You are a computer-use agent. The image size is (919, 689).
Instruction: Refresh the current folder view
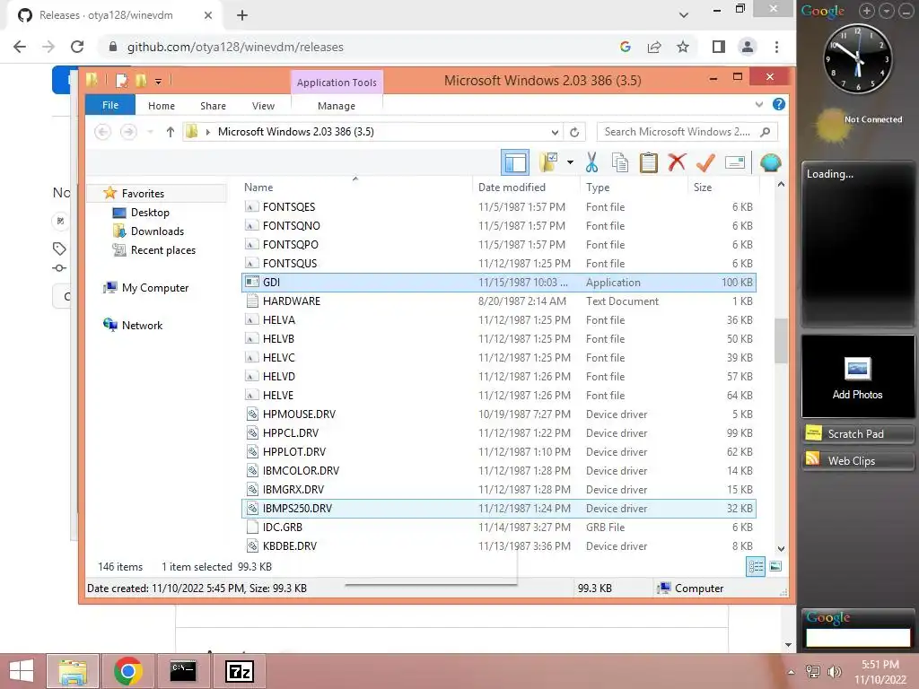(x=574, y=133)
